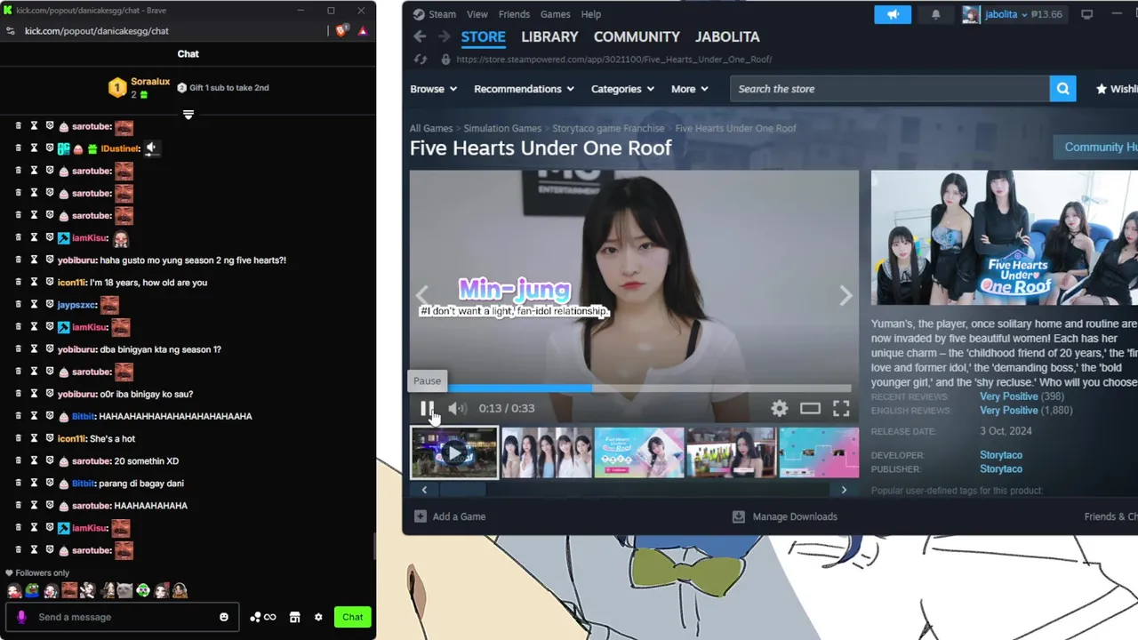Open the emoji picker in chat input
The height and width of the screenshot is (640, 1138).
(x=224, y=617)
